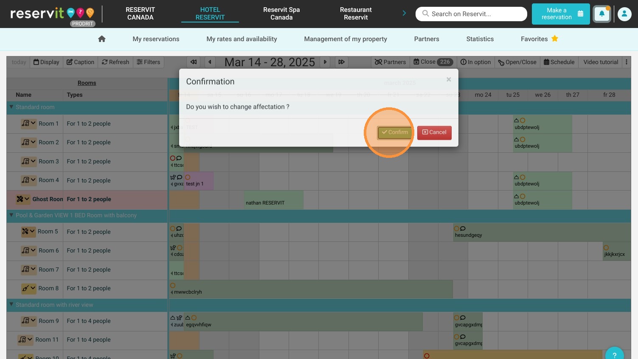Select the mwwcbclryh reservation on Room 8
Image resolution: width=638 pixels, height=359 pixels.
(311, 289)
